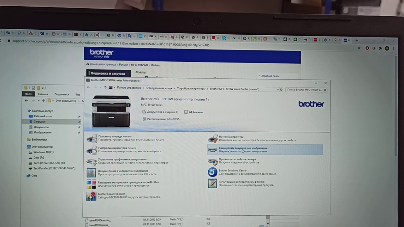Click scroll down arrow of file list
404x227 pixels.
click(268, 224)
